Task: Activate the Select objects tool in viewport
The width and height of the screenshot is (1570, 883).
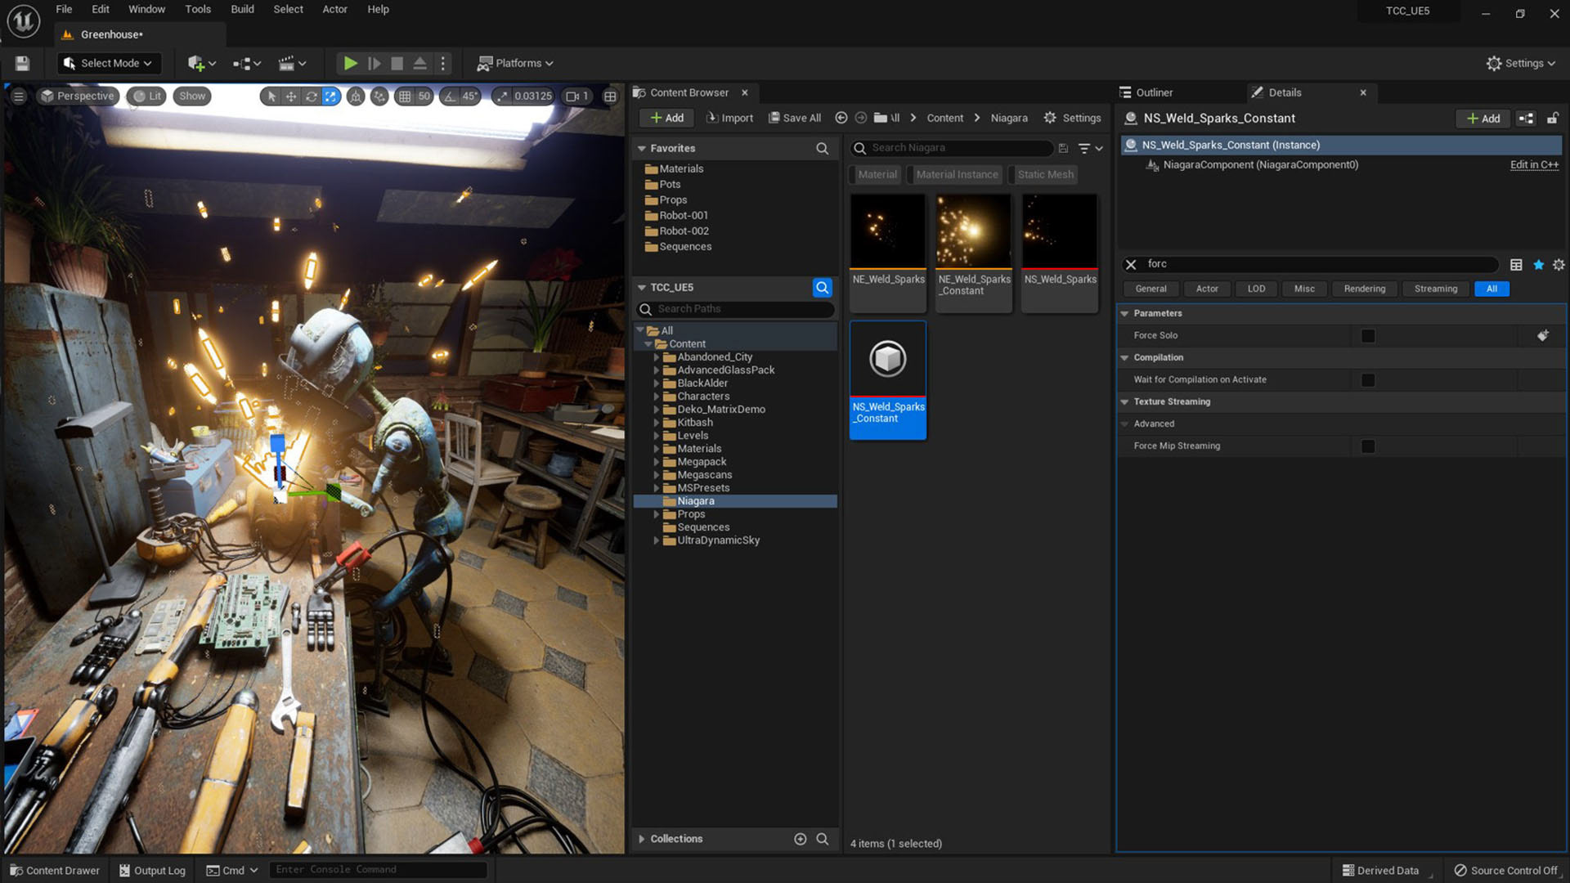Action: click(x=271, y=96)
